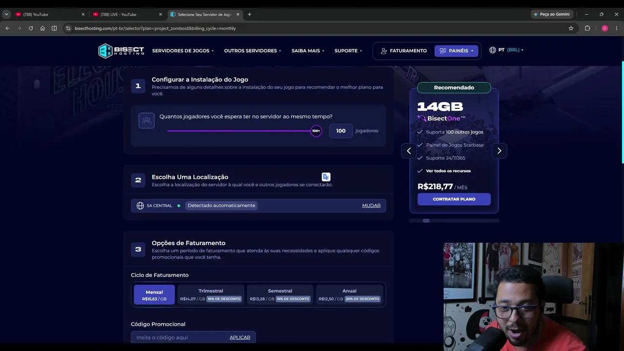The width and height of the screenshot is (624, 351).
Task: Open a new browser tab
Action: (x=250, y=15)
